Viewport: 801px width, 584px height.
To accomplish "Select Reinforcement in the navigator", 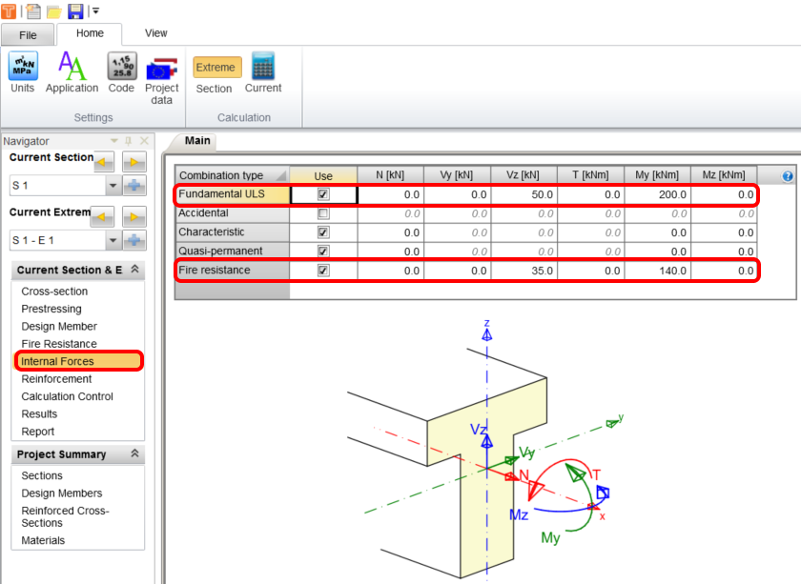I will [56, 379].
